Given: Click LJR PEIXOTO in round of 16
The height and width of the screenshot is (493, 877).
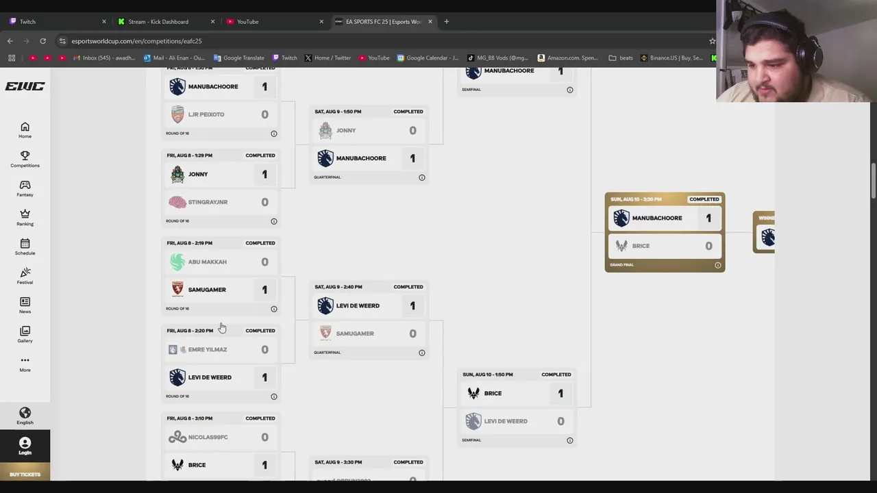Looking at the screenshot, I should 206,114.
